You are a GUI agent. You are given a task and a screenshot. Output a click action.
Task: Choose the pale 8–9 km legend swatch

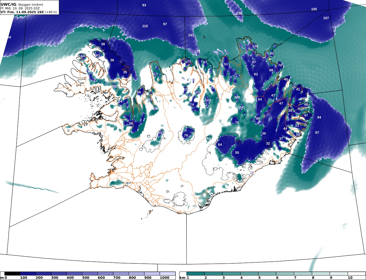321,274
